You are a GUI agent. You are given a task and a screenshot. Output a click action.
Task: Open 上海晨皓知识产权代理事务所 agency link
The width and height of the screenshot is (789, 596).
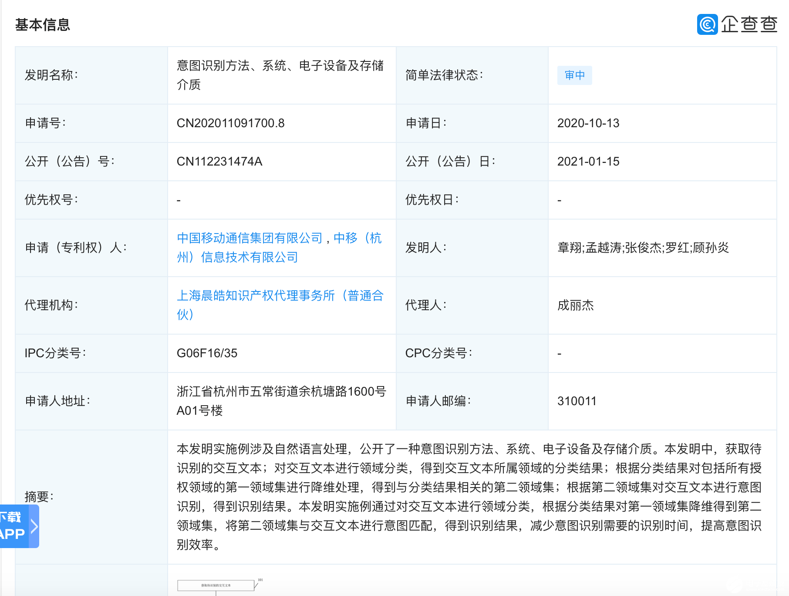[x=280, y=305]
